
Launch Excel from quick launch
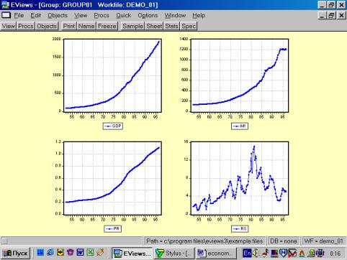pos(90,252)
